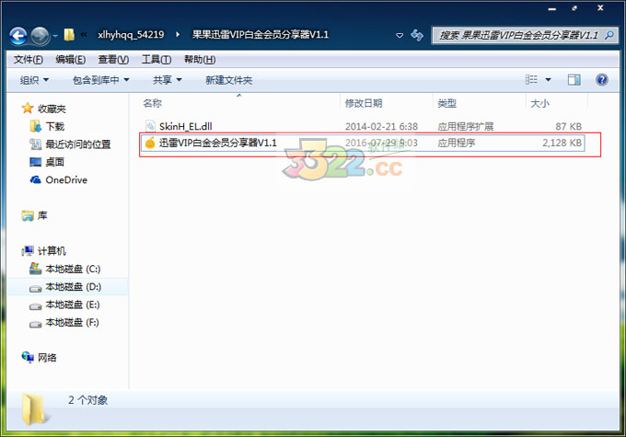626x437 pixels.
Task: Open 下载 in favorites
Action: pos(55,127)
